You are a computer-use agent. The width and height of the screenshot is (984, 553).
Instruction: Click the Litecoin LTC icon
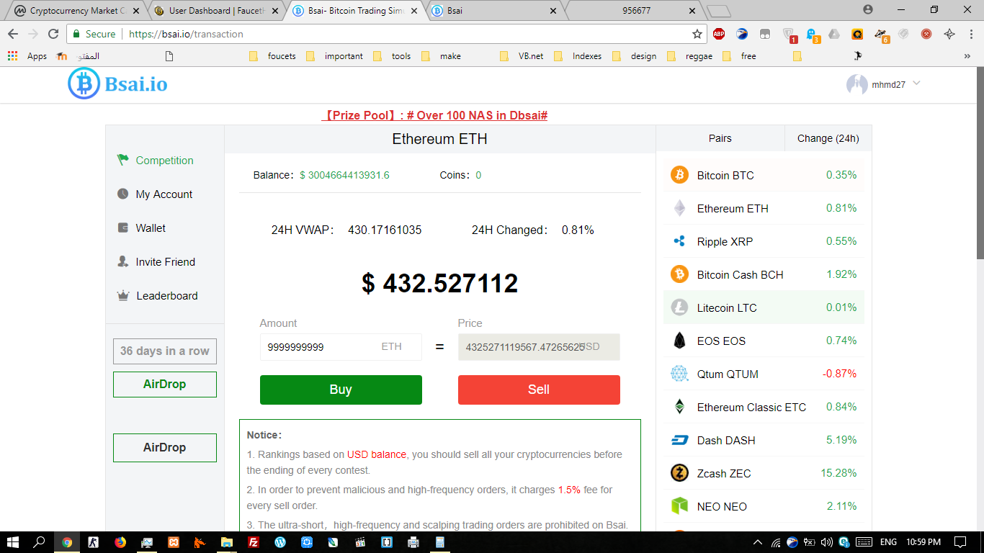[679, 307]
